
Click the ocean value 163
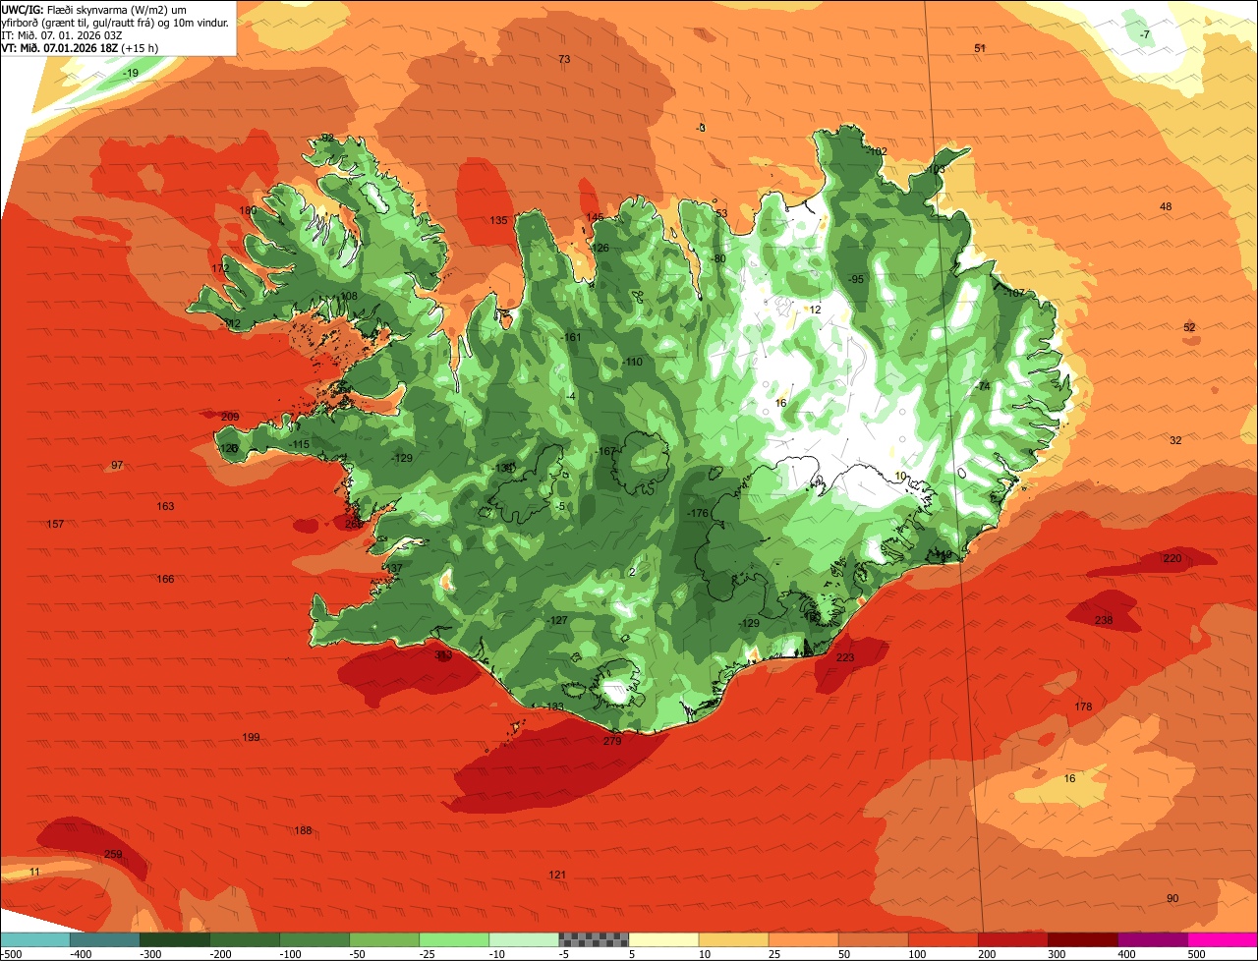point(165,507)
